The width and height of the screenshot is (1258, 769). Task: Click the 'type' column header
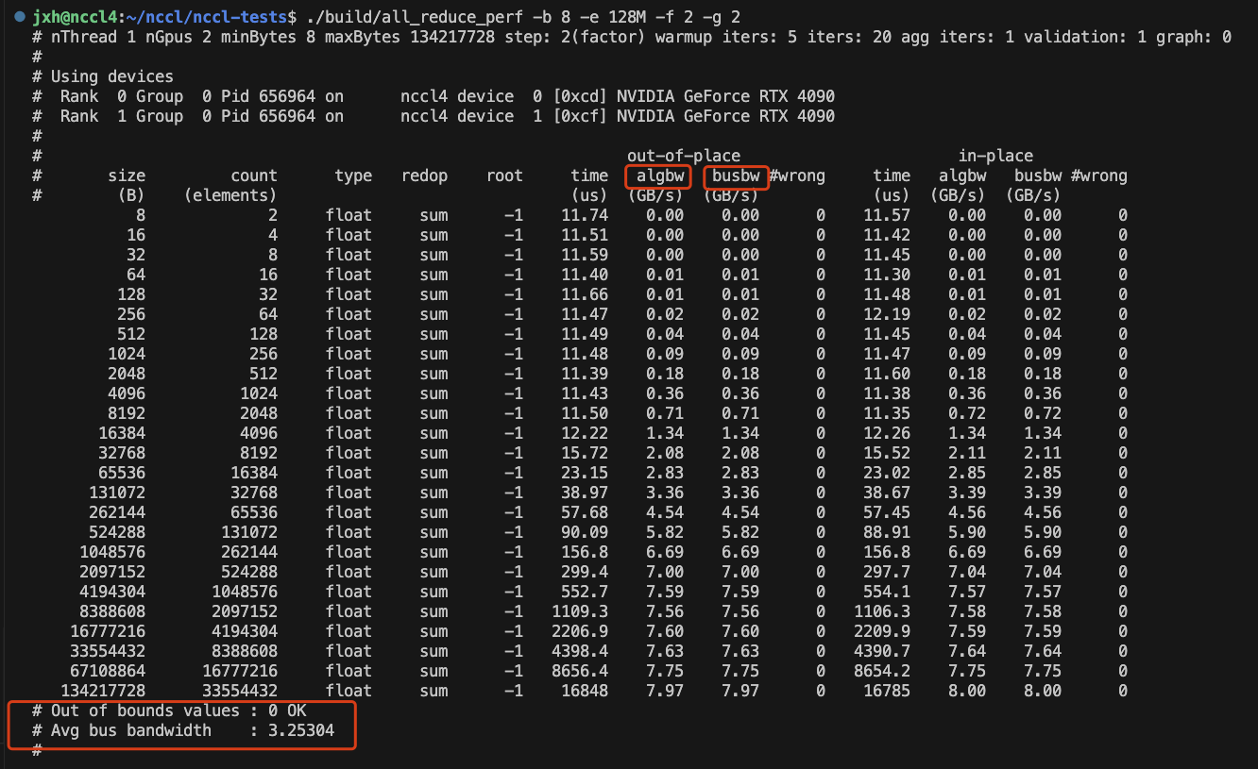pyautogui.click(x=353, y=176)
